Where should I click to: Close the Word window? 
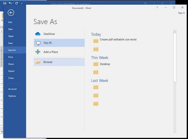pyautogui.click(x=182, y=7)
